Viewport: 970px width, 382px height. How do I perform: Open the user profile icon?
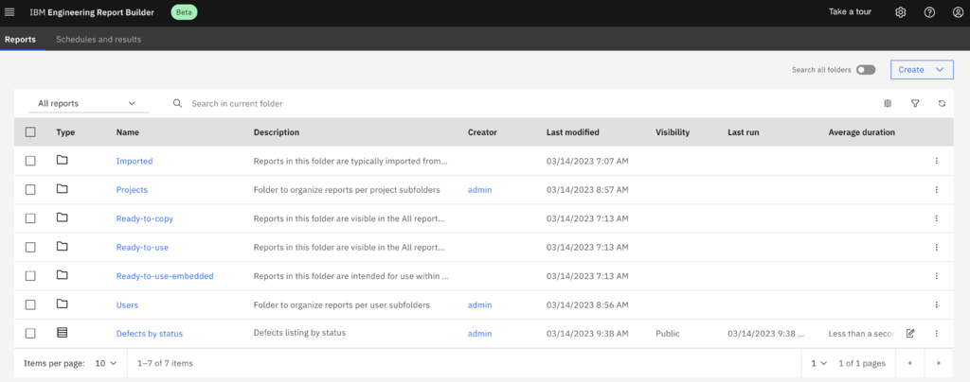957,12
